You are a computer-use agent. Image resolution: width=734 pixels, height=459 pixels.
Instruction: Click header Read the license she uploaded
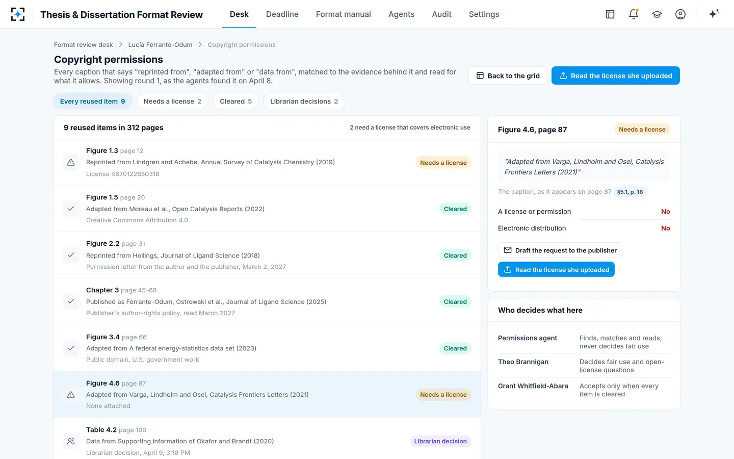pyautogui.click(x=615, y=75)
